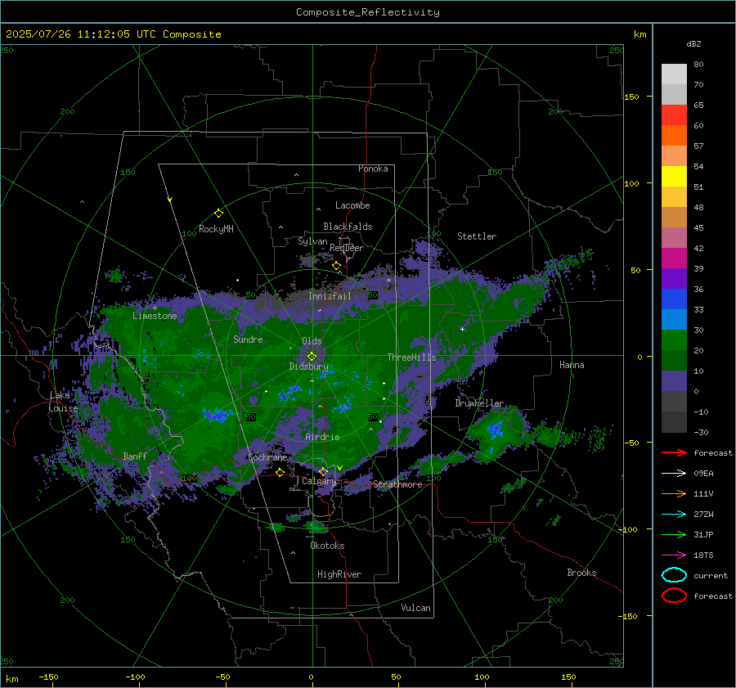Click the Hanna town label
736x688 pixels.
[572, 365]
